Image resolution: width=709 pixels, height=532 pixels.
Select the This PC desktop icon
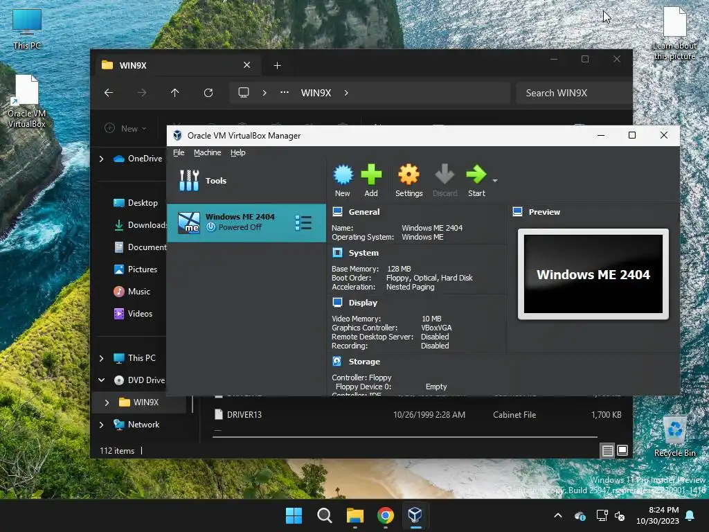click(x=27, y=29)
